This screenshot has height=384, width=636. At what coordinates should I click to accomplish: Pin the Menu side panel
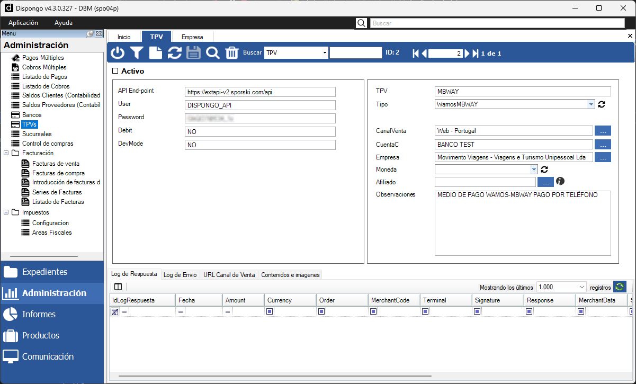click(90, 33)
